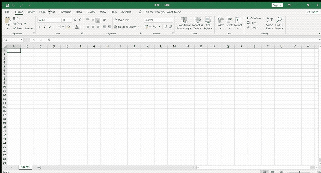
Task: Add a new sheet with plus icon
Action: [39, 167]
